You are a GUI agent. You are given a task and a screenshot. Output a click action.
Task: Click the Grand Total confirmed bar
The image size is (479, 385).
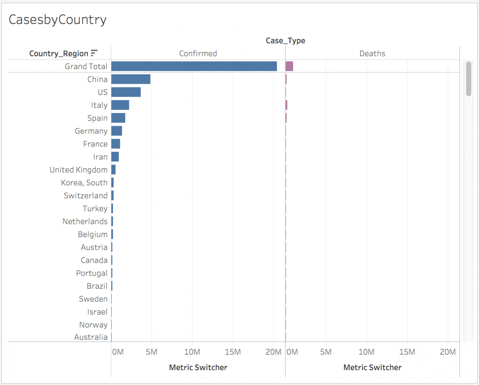[x=194, y=66]
